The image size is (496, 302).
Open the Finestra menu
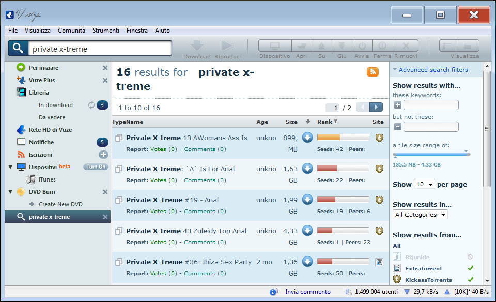pos(137,31)
